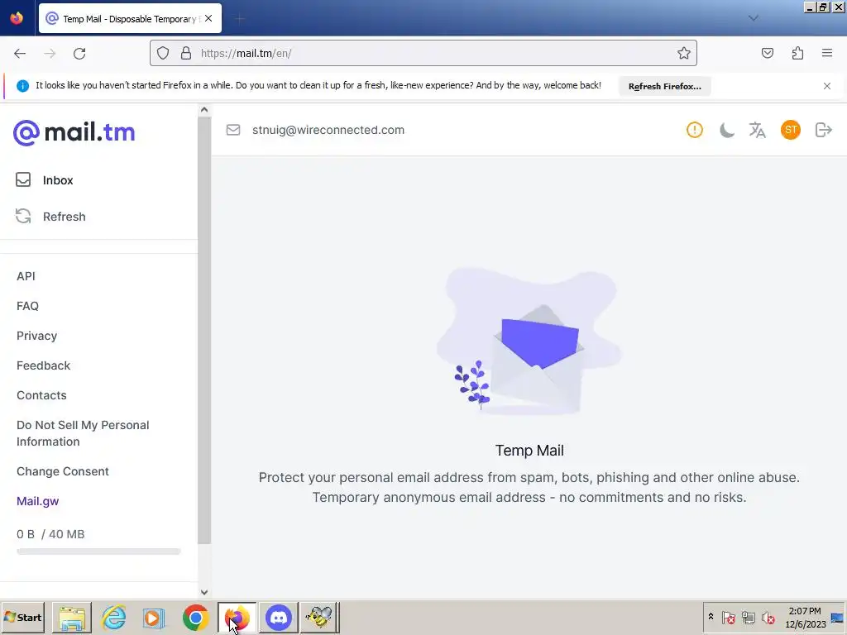Expand the list all tabs chevron
The height and width of the screenshot is (635, 847).
[x=754, y=18]
